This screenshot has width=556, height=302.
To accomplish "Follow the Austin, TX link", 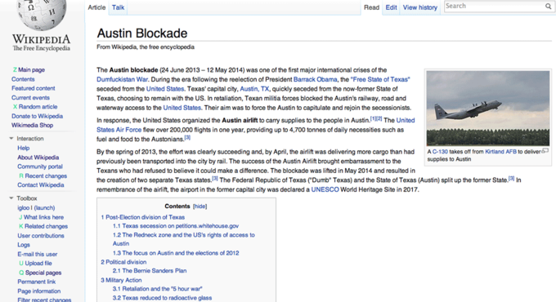I will tap(254, 89).
